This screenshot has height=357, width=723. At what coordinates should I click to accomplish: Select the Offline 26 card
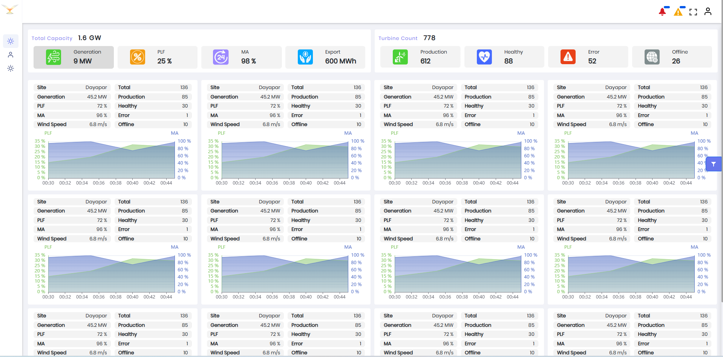(x=672, y=57)
